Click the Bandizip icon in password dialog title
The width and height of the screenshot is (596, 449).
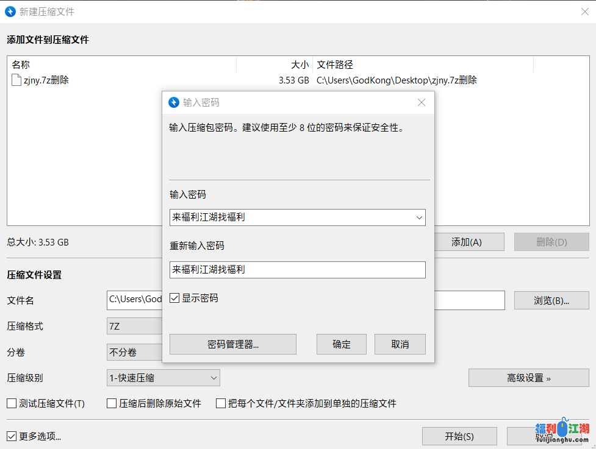point(174,102)
